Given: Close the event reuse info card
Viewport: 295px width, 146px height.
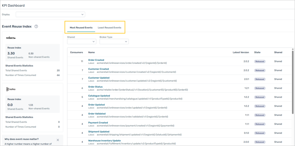Looking at the screenshot, I should pos(58,140).
